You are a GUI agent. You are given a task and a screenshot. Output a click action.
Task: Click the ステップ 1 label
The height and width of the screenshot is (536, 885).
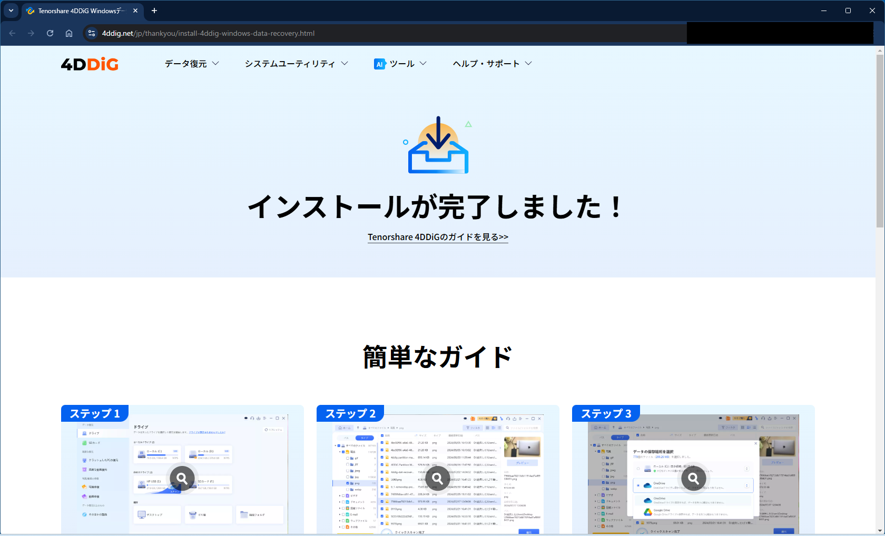[x=95, y=414]
